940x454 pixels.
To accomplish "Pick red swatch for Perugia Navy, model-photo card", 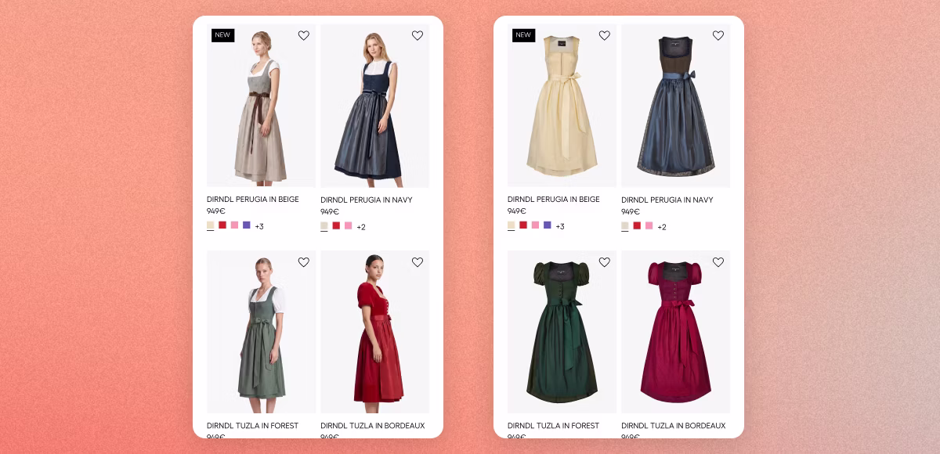I will (x=336, y=226).
